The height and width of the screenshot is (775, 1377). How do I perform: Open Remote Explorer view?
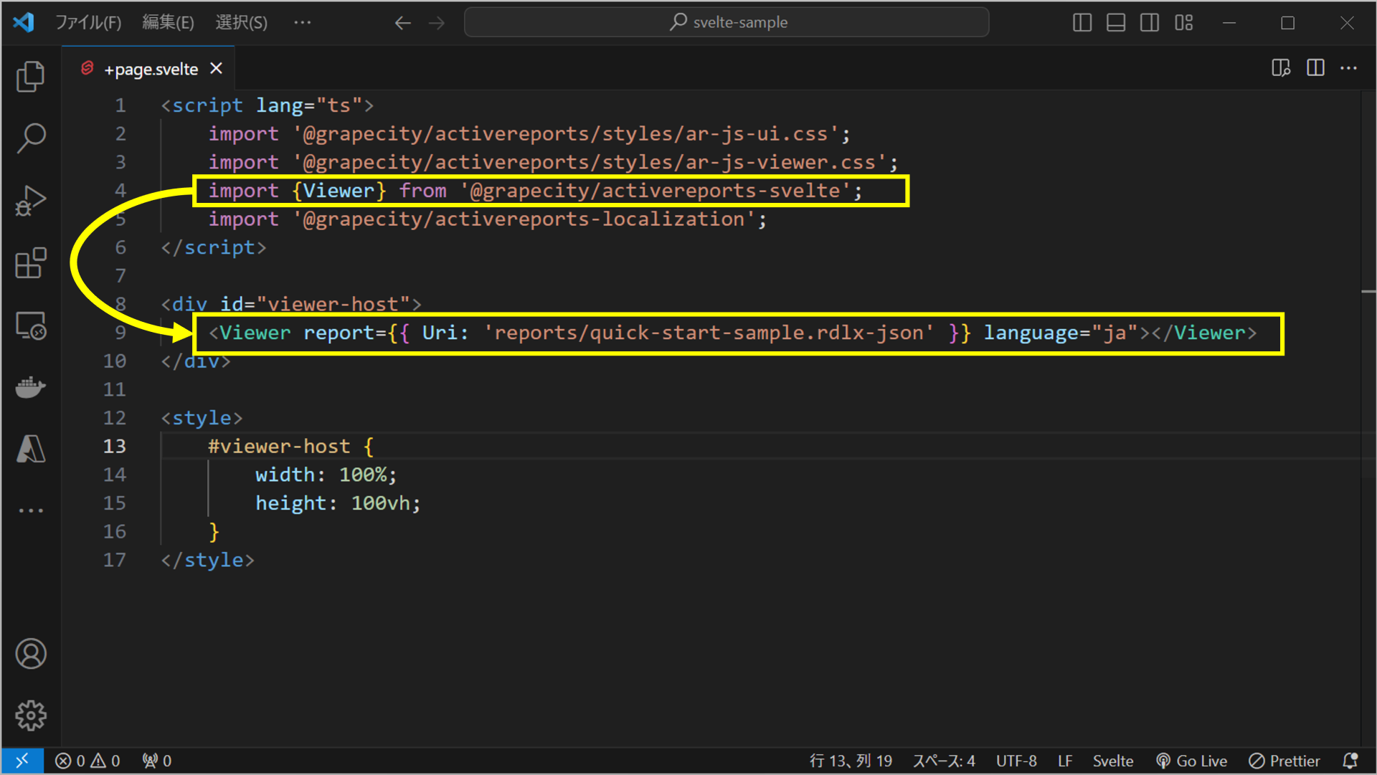(30, 325)
